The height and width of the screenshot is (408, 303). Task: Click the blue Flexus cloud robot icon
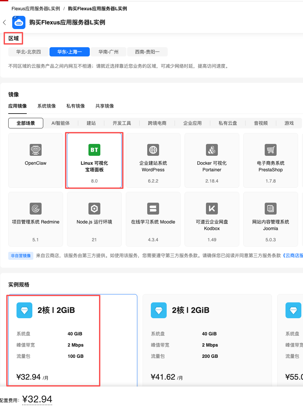tap(19, 22)
